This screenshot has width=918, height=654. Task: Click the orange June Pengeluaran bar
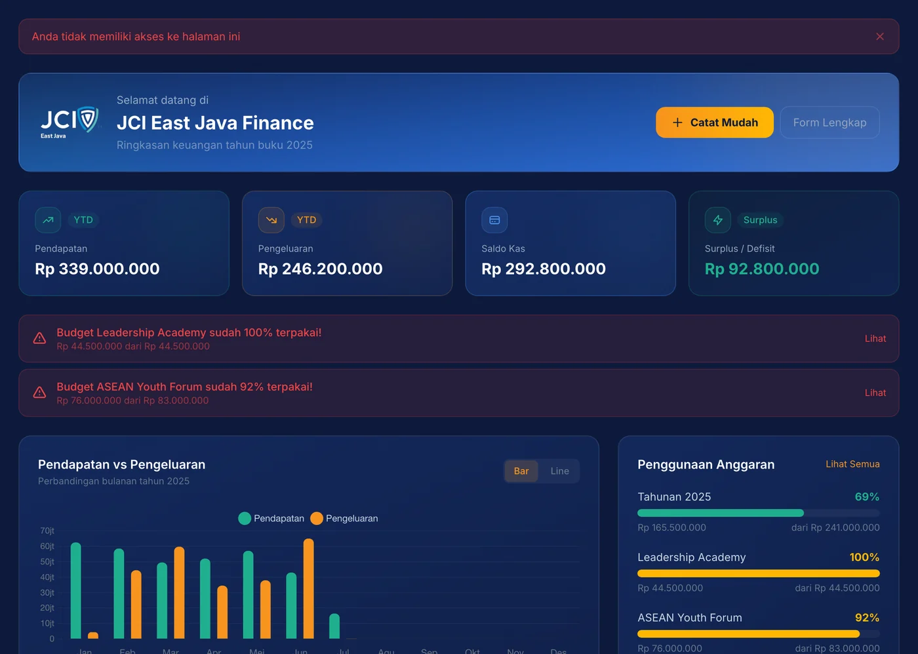click(308, 588)
